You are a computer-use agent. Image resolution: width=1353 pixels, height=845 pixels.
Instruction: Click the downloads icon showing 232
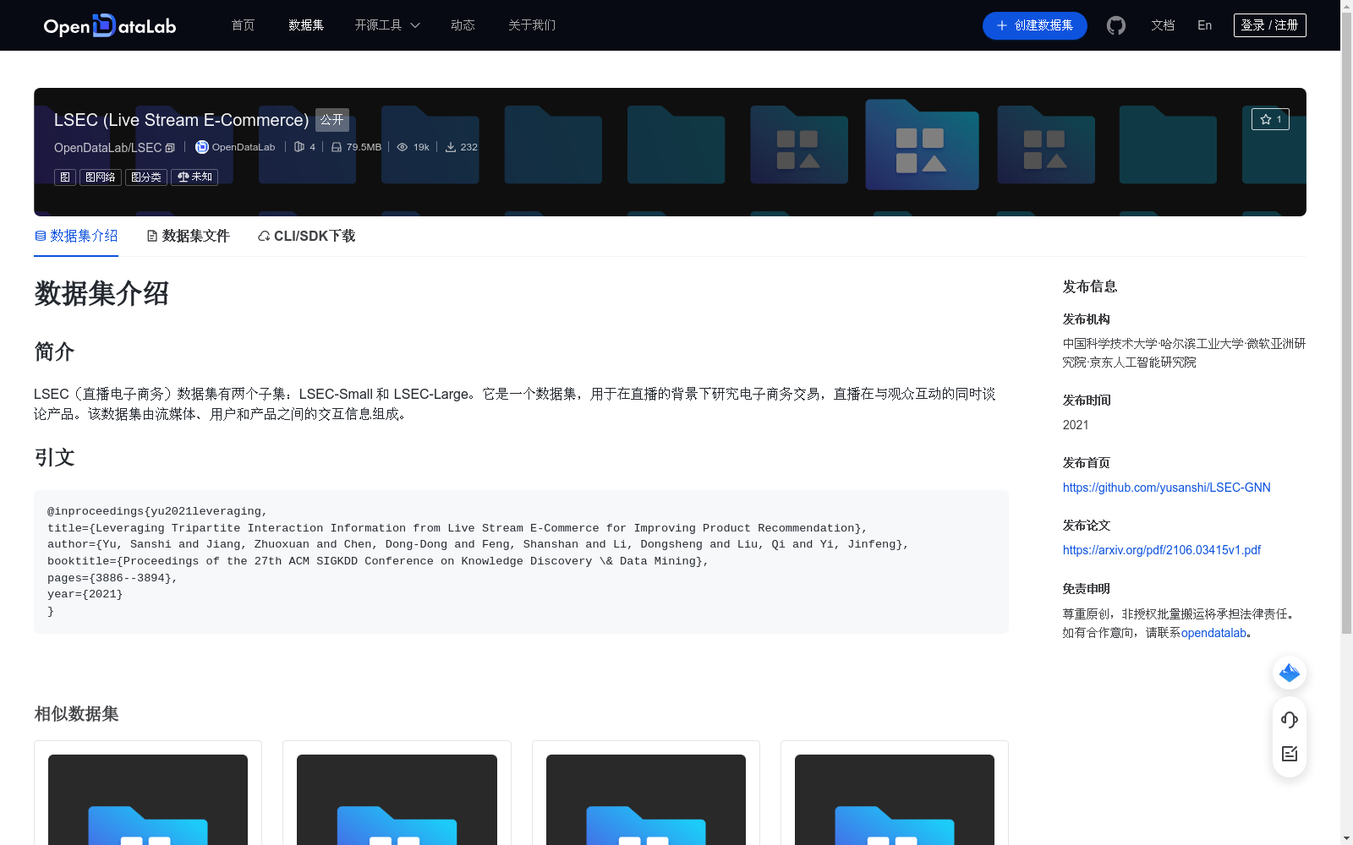(x=451, y=147)
